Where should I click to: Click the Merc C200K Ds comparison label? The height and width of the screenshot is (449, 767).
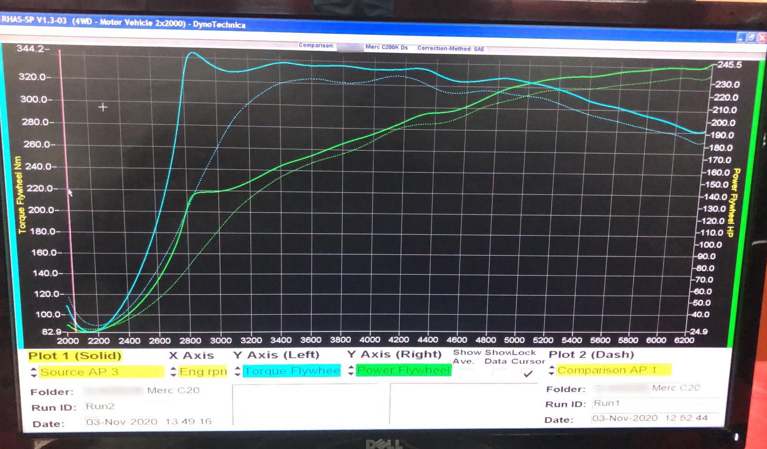pyautogui.click(x=386, y=47)
